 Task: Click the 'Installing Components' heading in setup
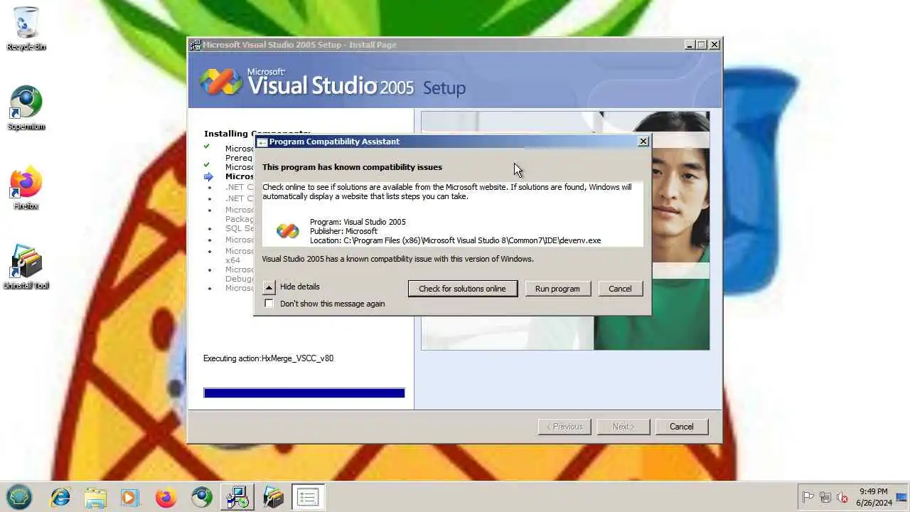257,133
